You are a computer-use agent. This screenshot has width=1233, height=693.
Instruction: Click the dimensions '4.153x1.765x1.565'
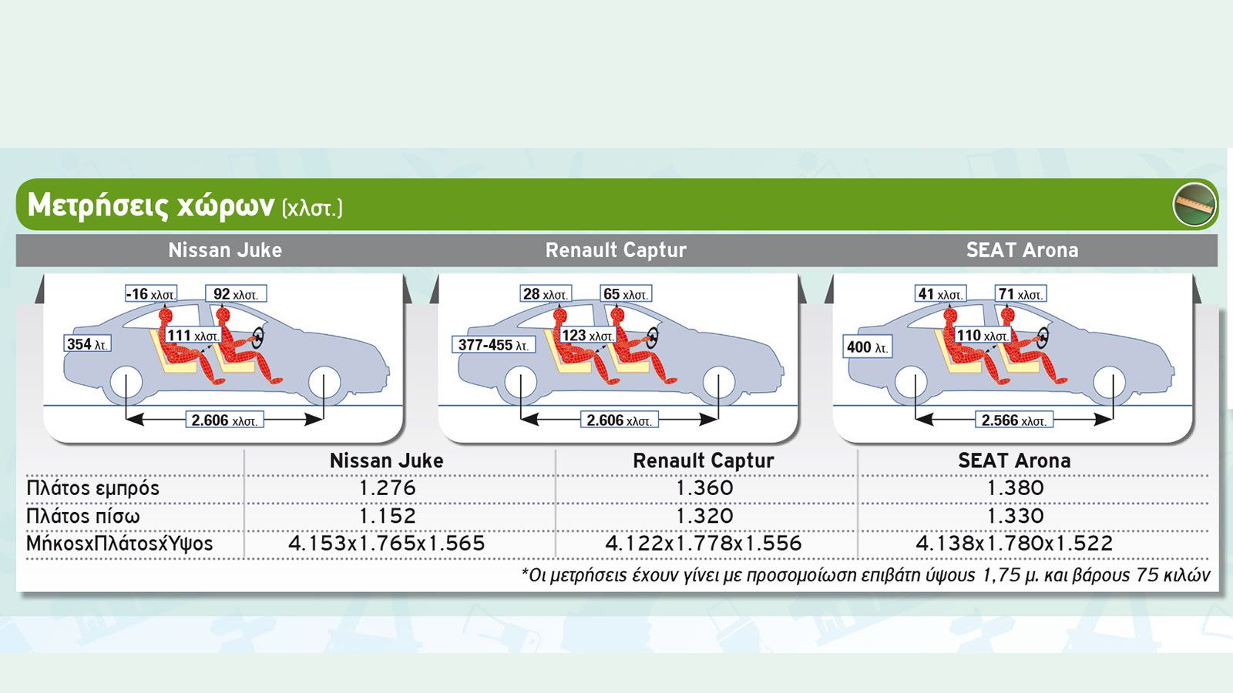(x=387, y=544)
